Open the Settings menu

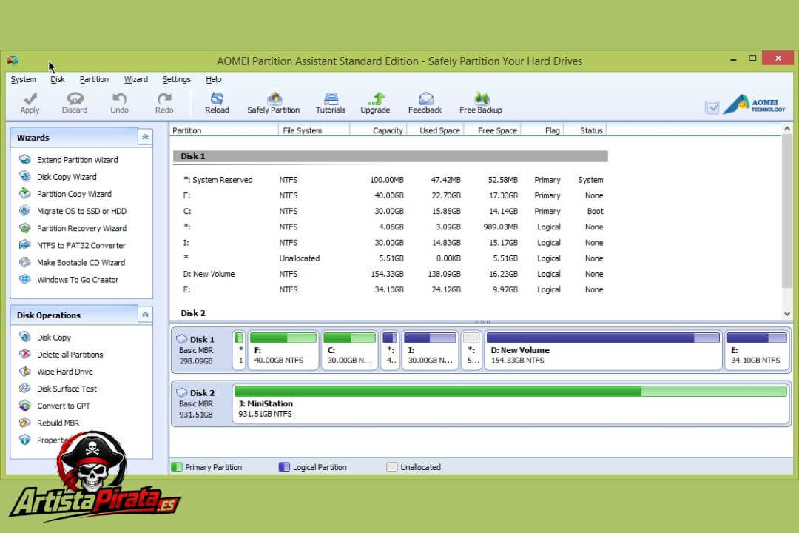pos(176,79)
